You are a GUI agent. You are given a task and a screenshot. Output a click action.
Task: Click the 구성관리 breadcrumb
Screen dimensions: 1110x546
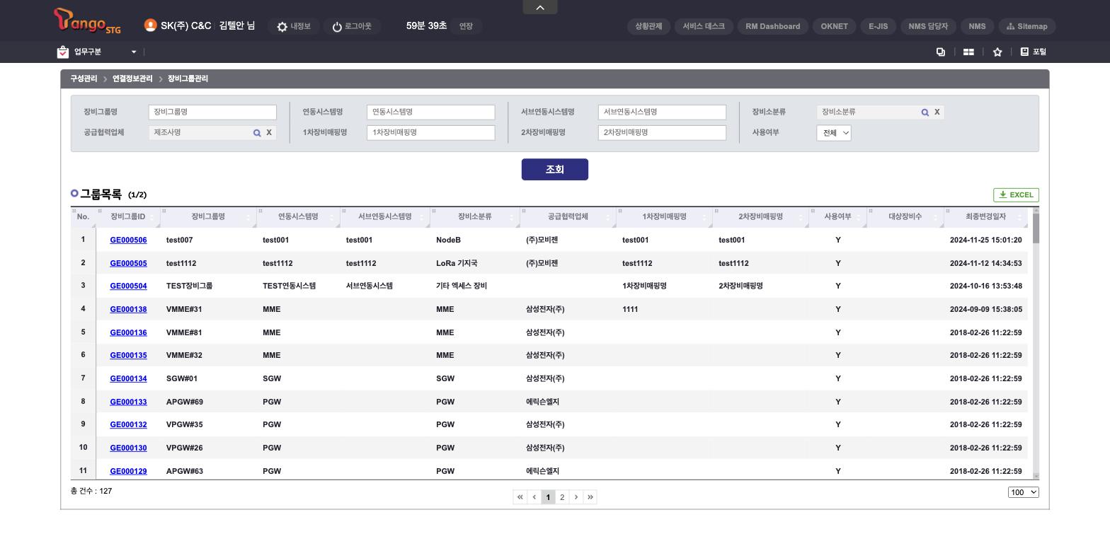84,79
